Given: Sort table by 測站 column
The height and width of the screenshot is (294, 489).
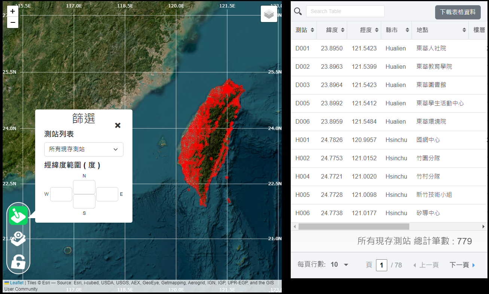Looking at the screenshot, I should (x=305, y=30).
